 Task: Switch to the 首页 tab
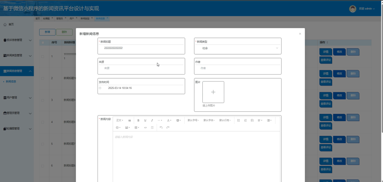(x=38, y=19)
